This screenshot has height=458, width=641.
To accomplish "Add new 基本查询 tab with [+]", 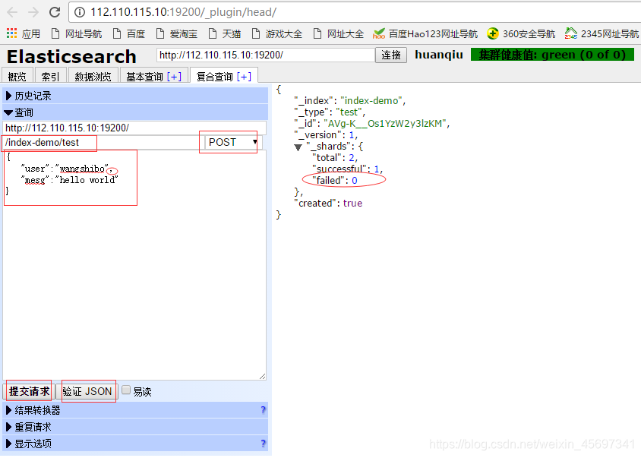I will tap(174, 77).
